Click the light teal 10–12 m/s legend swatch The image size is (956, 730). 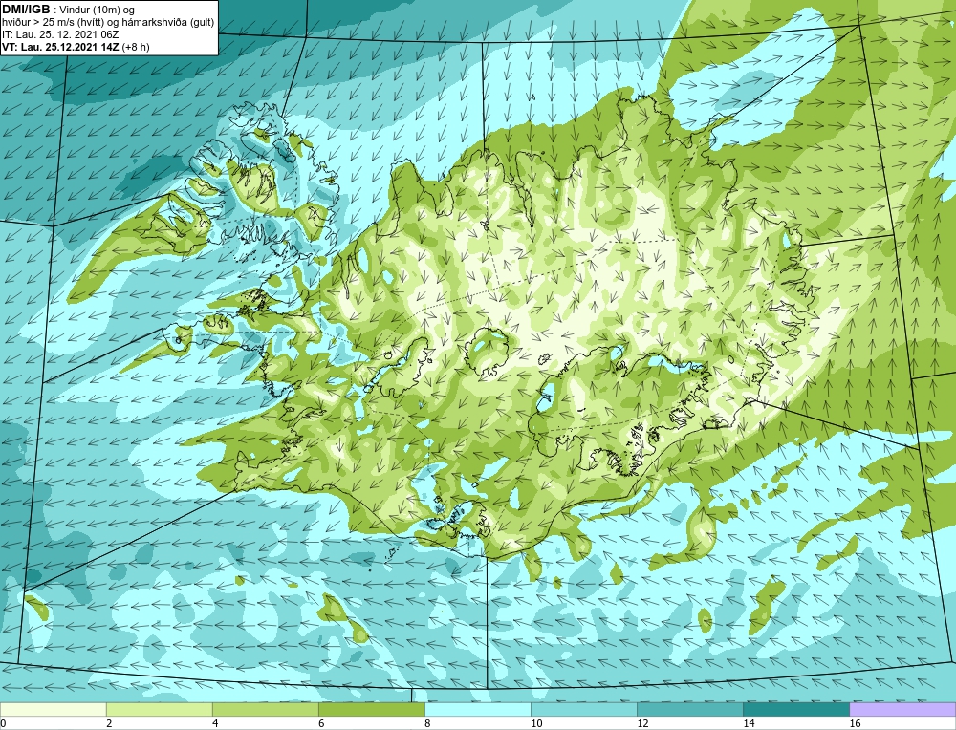[x=583, y=709]
